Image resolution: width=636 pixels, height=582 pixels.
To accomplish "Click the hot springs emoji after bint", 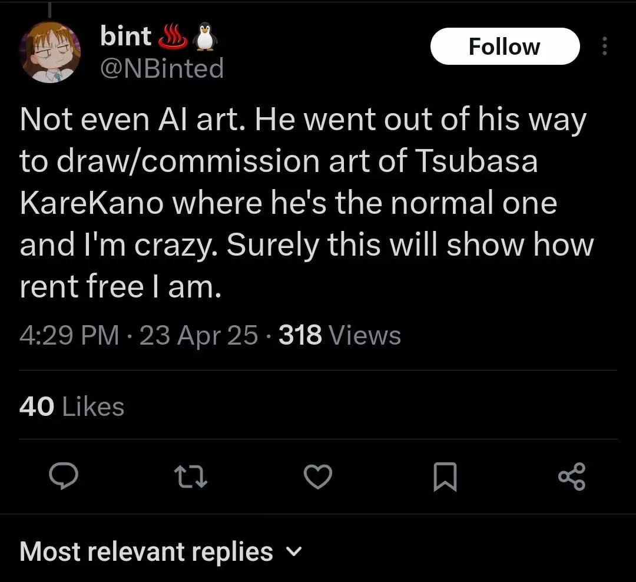I will tap(173, 37).
